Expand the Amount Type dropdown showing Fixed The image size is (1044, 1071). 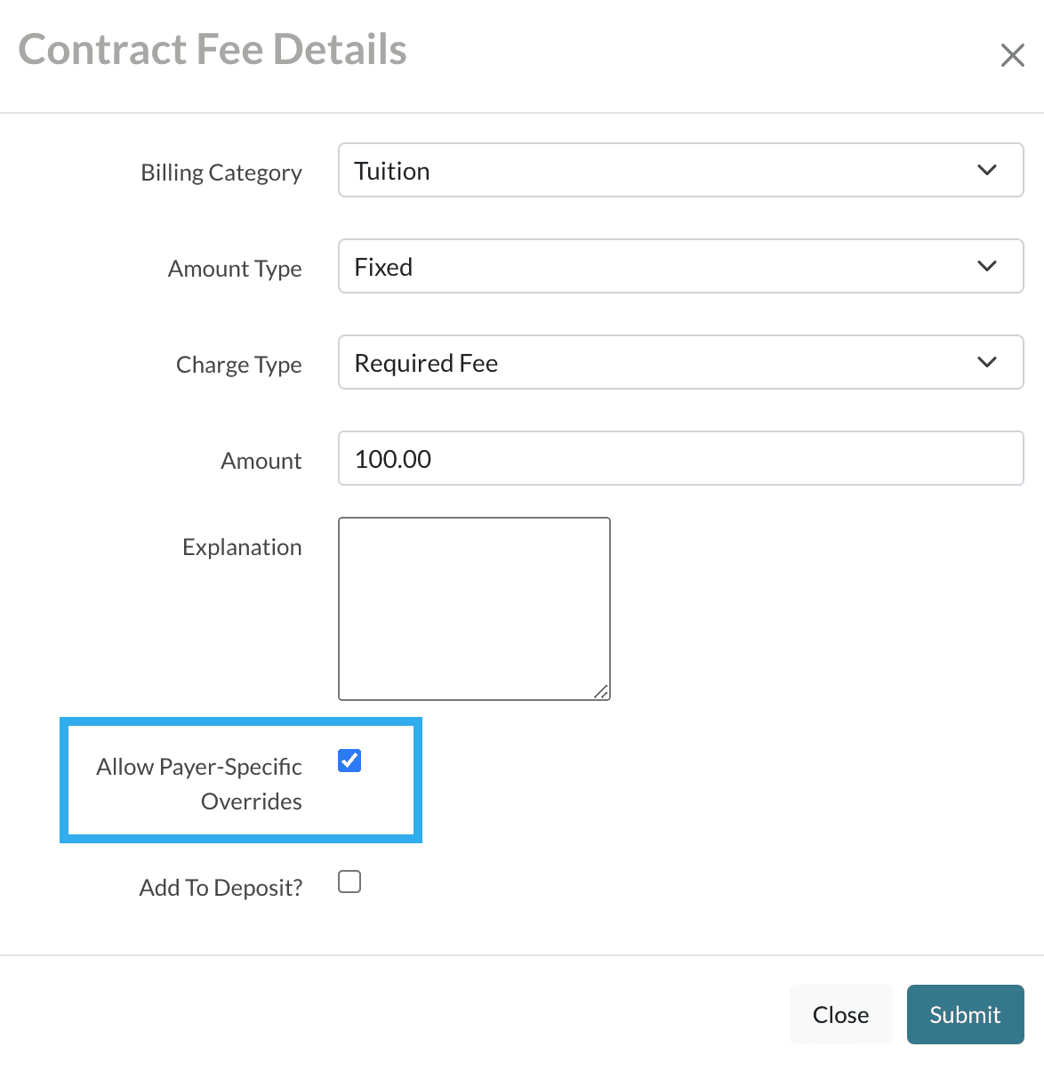[680, 266]
